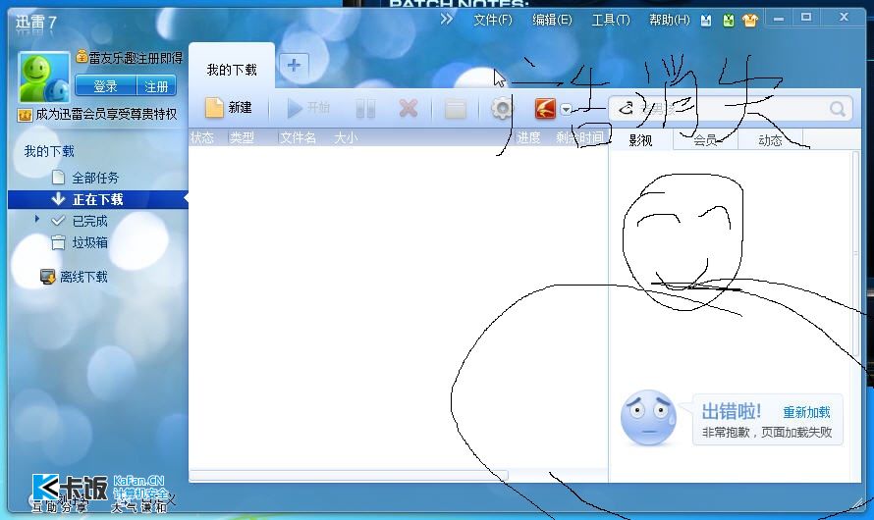Sort by 类型 column header
This screenshot has height=520, width=874.
click(x=242, y=137)
